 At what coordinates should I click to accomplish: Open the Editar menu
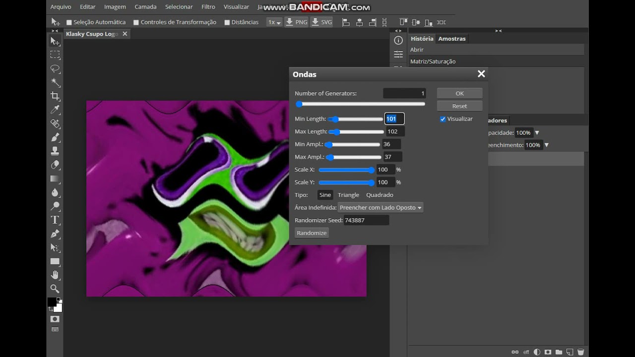(x=88, y=7)
